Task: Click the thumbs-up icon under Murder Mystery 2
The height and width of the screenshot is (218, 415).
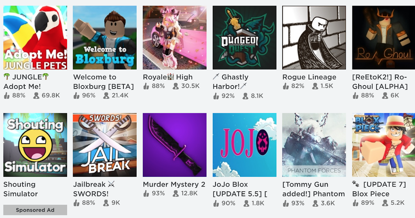Action: pos(146,193)
